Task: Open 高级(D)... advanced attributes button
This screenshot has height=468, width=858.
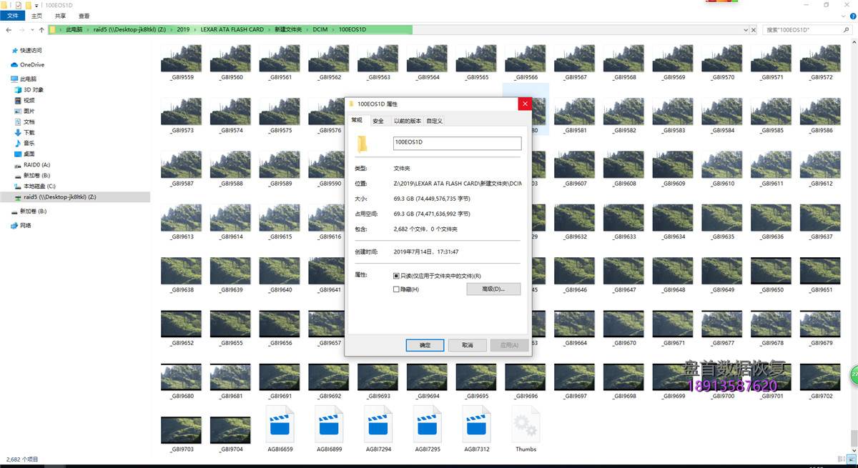Action: [493, 289]
